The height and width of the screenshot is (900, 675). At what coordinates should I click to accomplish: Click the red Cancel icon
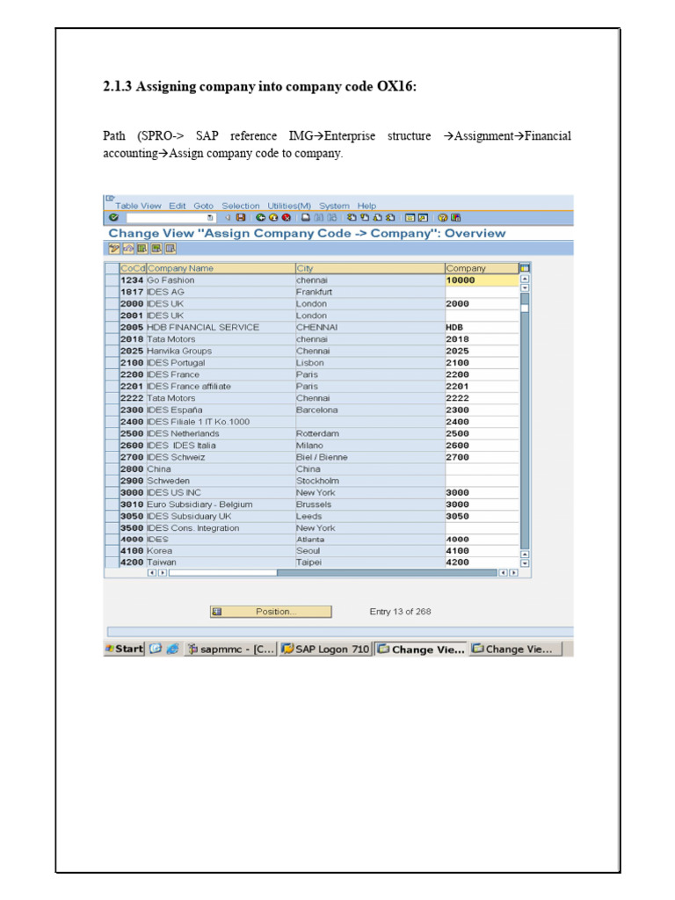tap(286, 218)
